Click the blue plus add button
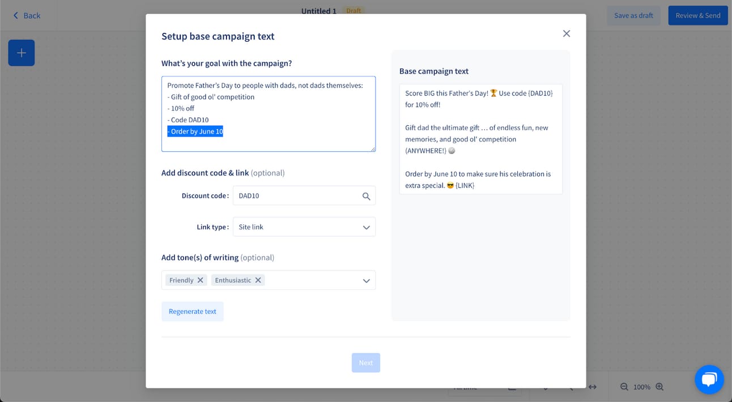The image size is (732, 402). (22, 53)
